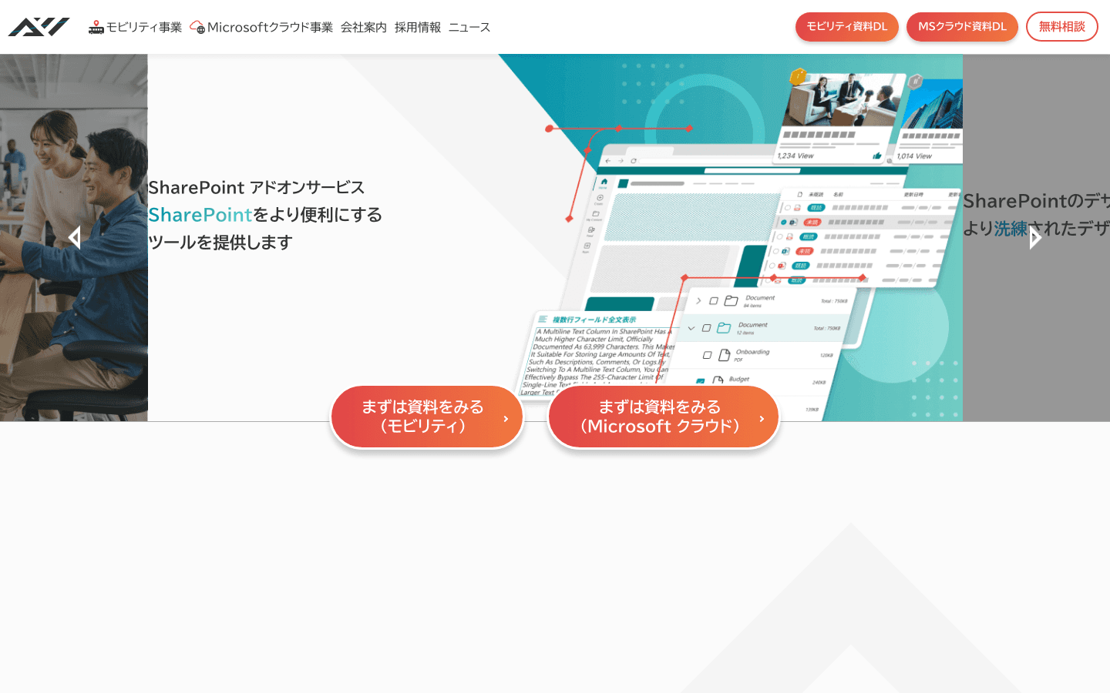Click the モビリティ資料DL button
Image resolution: width=1110 pixels, height=693 pixels.
(847, 27)
